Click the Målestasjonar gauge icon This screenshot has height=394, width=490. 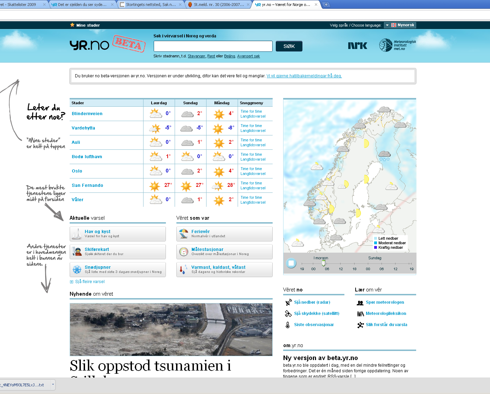click(x=183, y=251)
